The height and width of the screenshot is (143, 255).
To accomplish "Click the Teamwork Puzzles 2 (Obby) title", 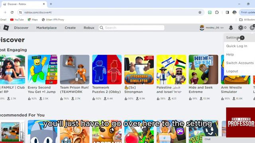I will tap(106, 89).
